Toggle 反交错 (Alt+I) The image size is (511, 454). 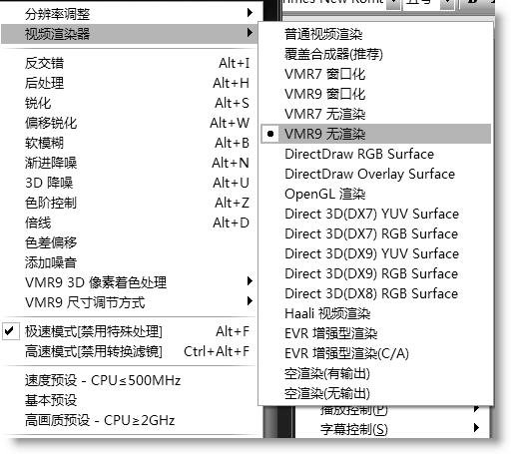point(130,63)
